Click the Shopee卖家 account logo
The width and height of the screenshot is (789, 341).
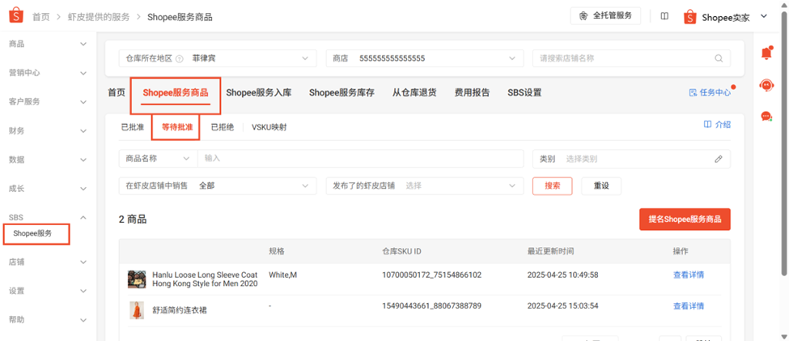click(690, 17)
